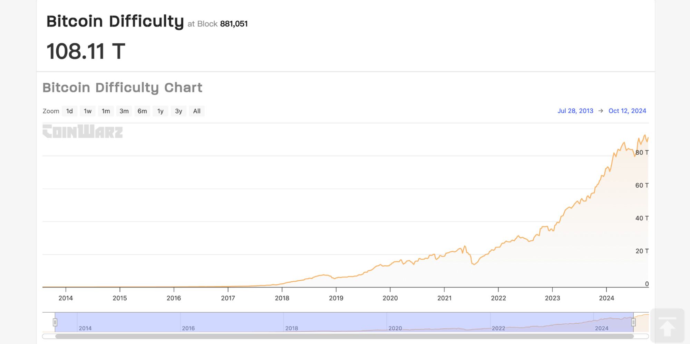Set chart zoom to 1w
This screenshot has width=690, height=344.
point(88,111)
